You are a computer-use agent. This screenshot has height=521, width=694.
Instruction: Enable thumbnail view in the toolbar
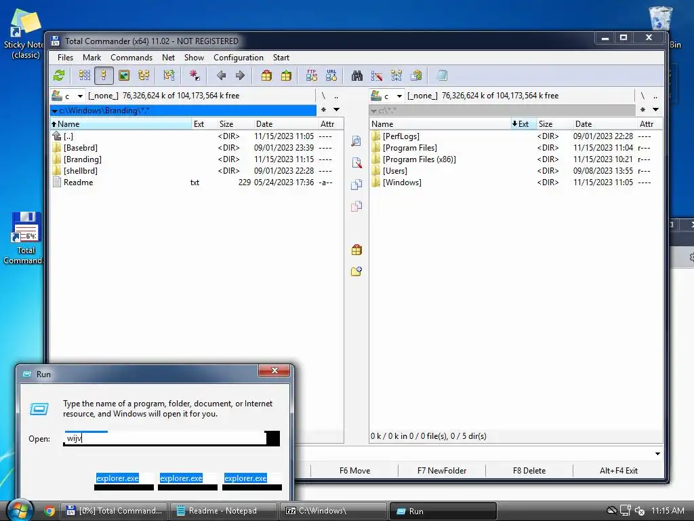124,75
